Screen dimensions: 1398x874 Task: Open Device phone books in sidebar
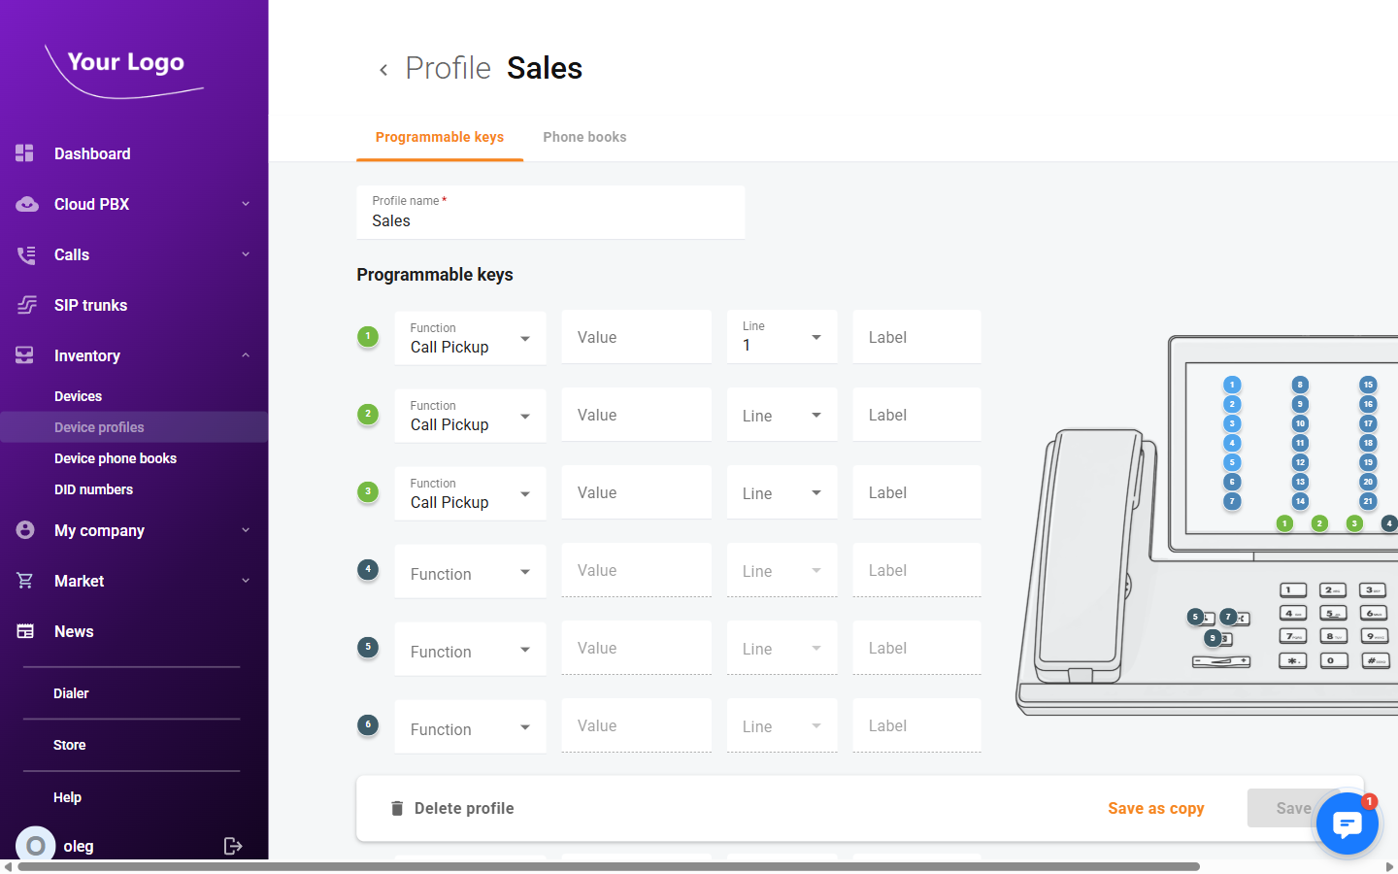coord(116,458)
